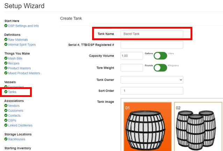This screenshot has width=223, height=151.
Task: Click checkmark icon beside Rackhouses
Action: (x=6, y=139)
